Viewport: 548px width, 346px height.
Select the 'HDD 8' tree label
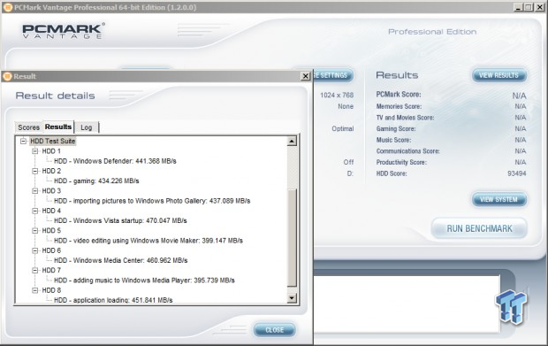click(51, 290)
